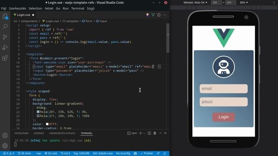Open devtools more options menu
This screenshot has height=156, width=278.
click(x=274, y=3)
